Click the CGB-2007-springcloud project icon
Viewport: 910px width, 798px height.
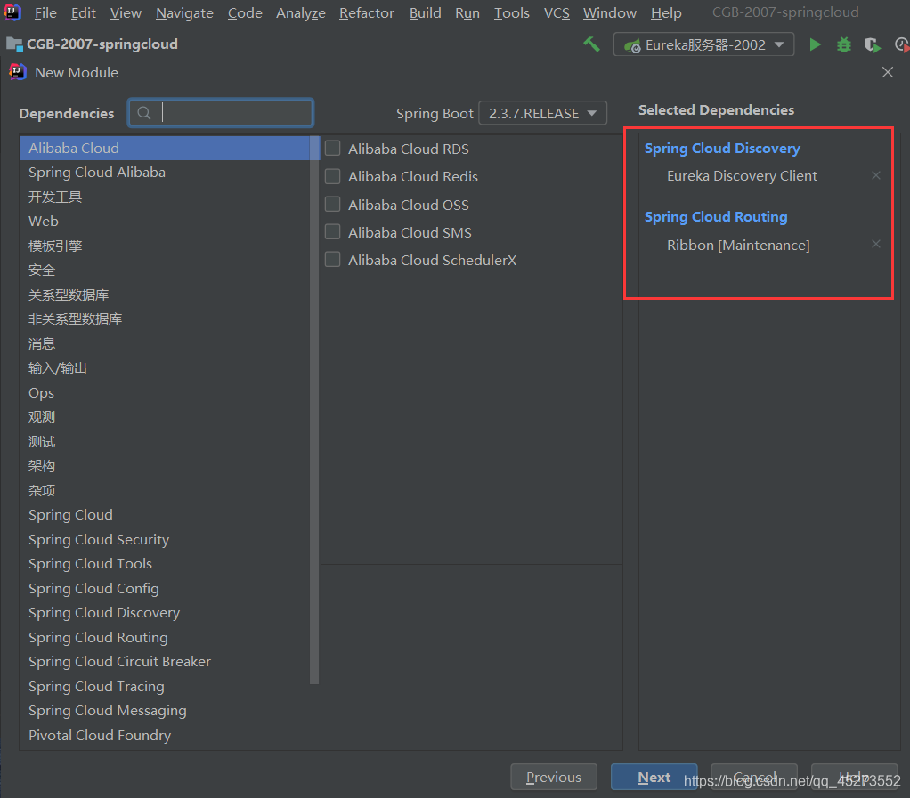pos(13,43)
